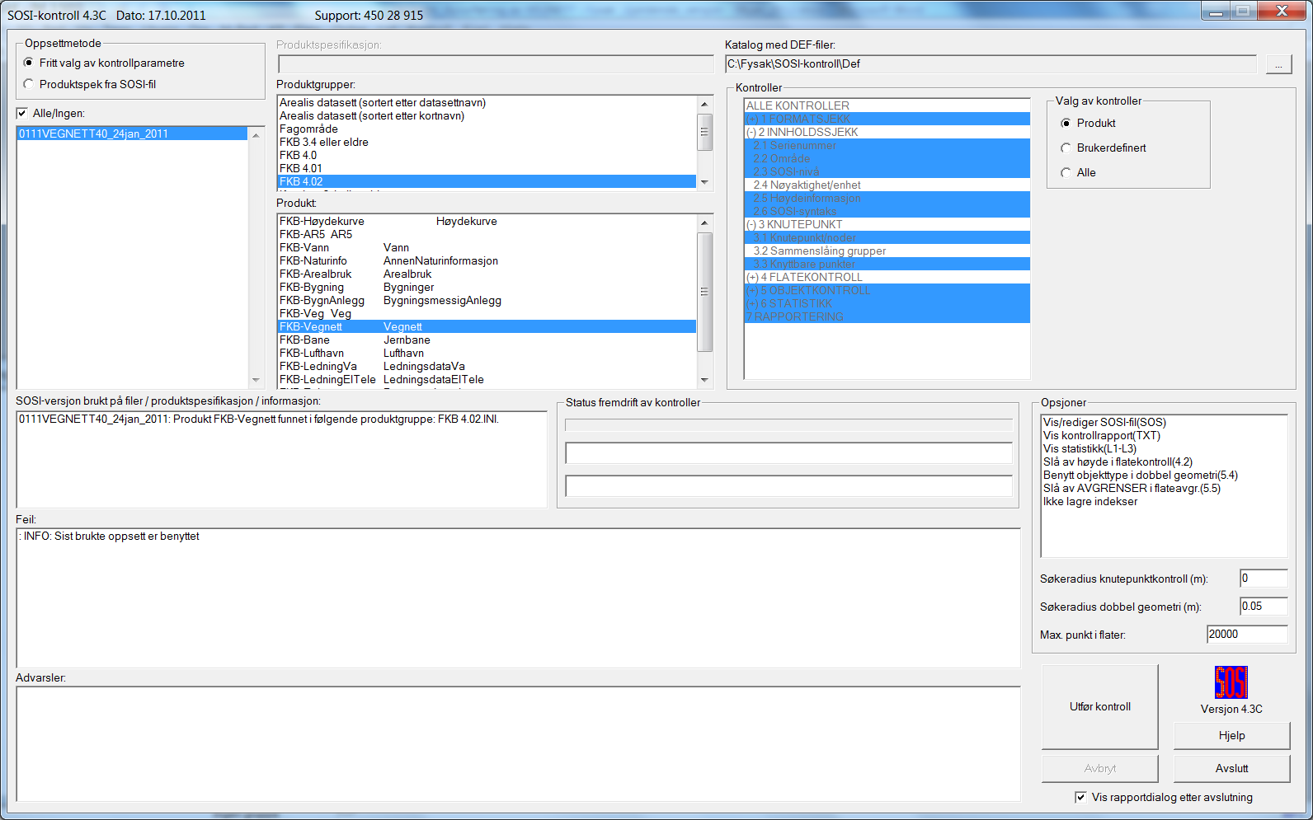This screenshot has width=1313, height=820.
Task: Select 3.3 Knyttbare punkter control
Action: click(x=887, y=264)
